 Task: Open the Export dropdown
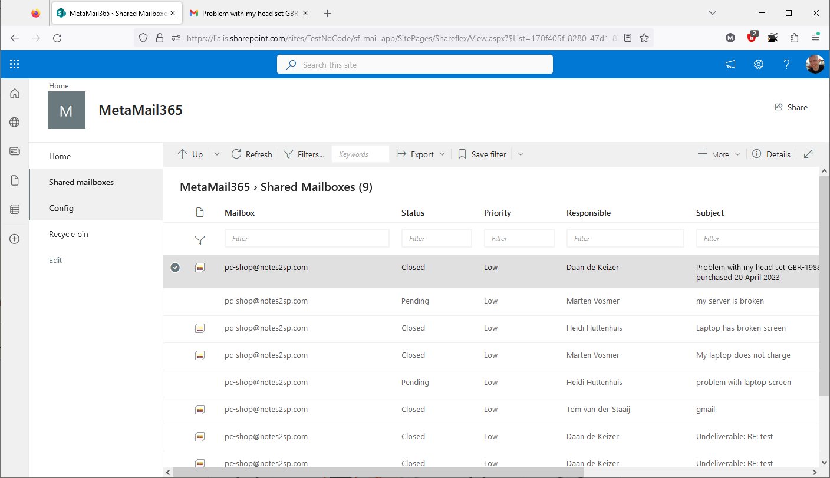coord(420,154)
